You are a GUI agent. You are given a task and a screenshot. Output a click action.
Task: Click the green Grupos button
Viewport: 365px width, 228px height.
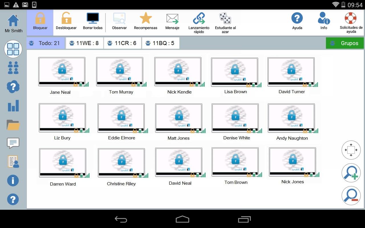[345, 43]
